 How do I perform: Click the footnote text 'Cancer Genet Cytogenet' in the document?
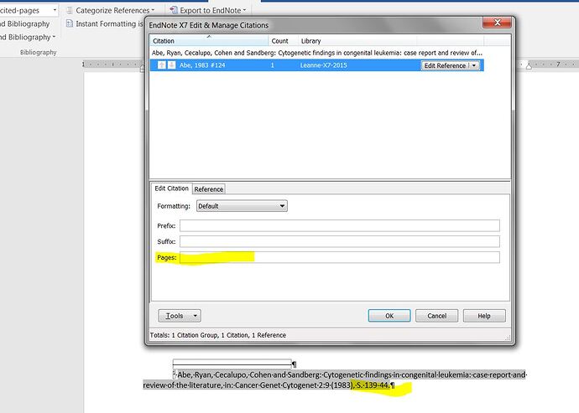(x=276, y=385)
